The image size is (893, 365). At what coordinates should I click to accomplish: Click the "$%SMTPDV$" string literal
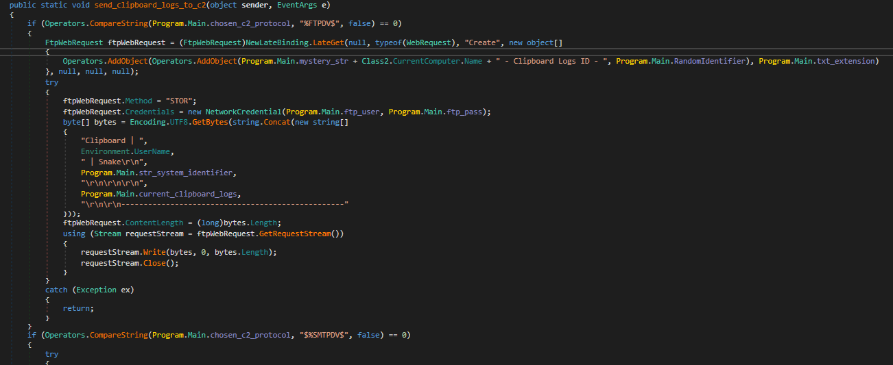coord(326,335)
